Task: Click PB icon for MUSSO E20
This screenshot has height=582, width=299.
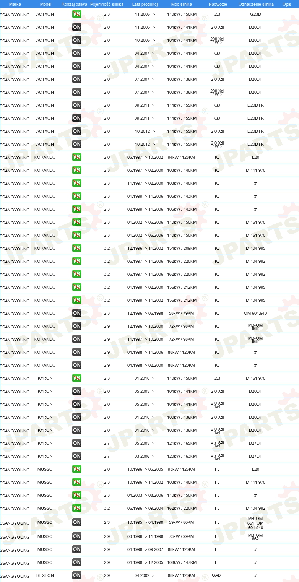Action: point(77,469)
